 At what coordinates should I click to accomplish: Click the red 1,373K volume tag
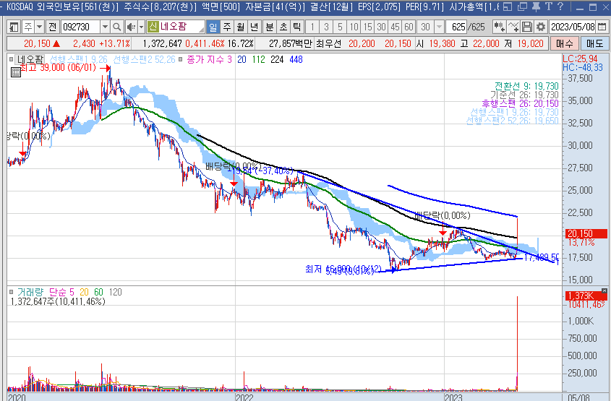pos(586,296)
